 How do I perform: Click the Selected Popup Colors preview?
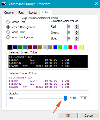pyautogui.click(x=48, y=82)
